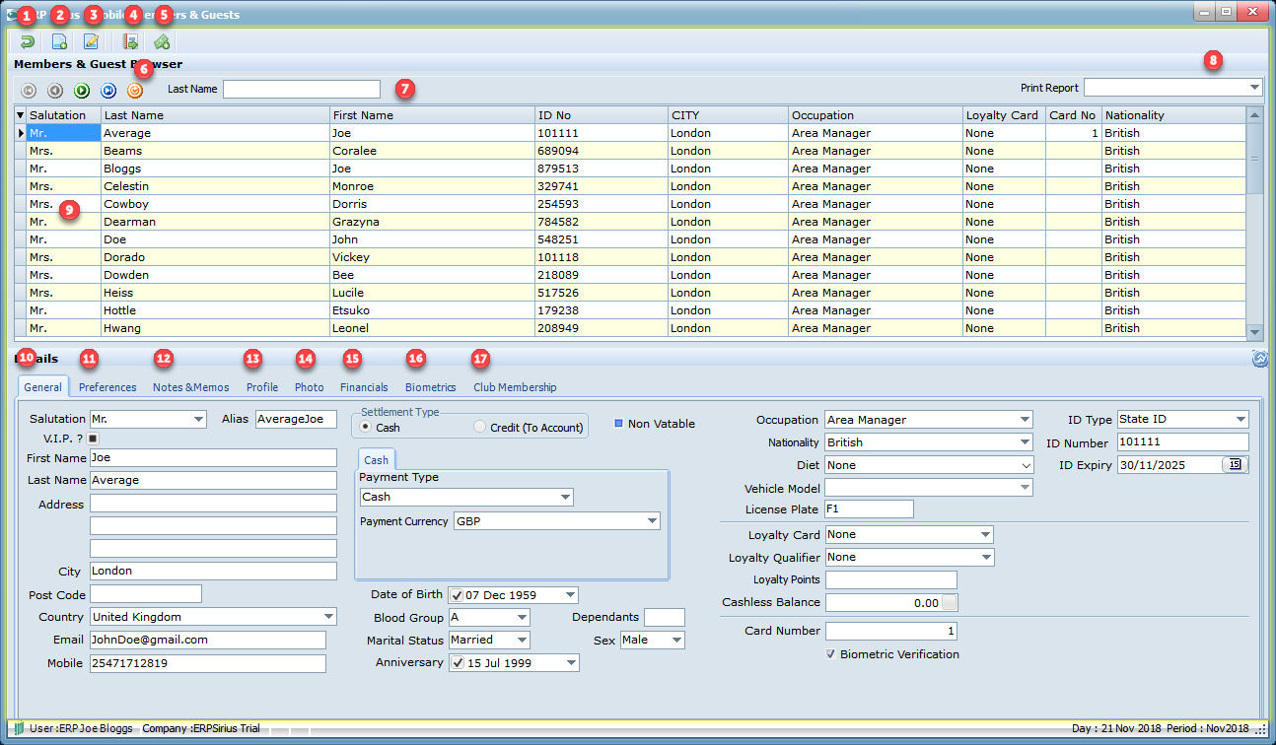This screenshot has height=745, width=1276.
Task: Click the Alias field AverageJoe
Action: coord(296,419)
